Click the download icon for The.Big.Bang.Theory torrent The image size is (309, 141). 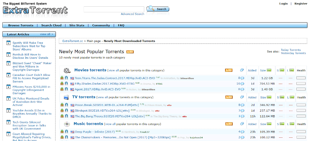point(62,116)
